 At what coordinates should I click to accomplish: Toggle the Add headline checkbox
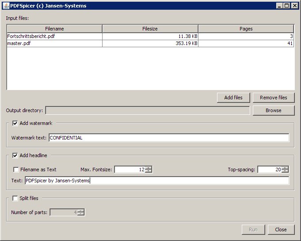point(15,155)
